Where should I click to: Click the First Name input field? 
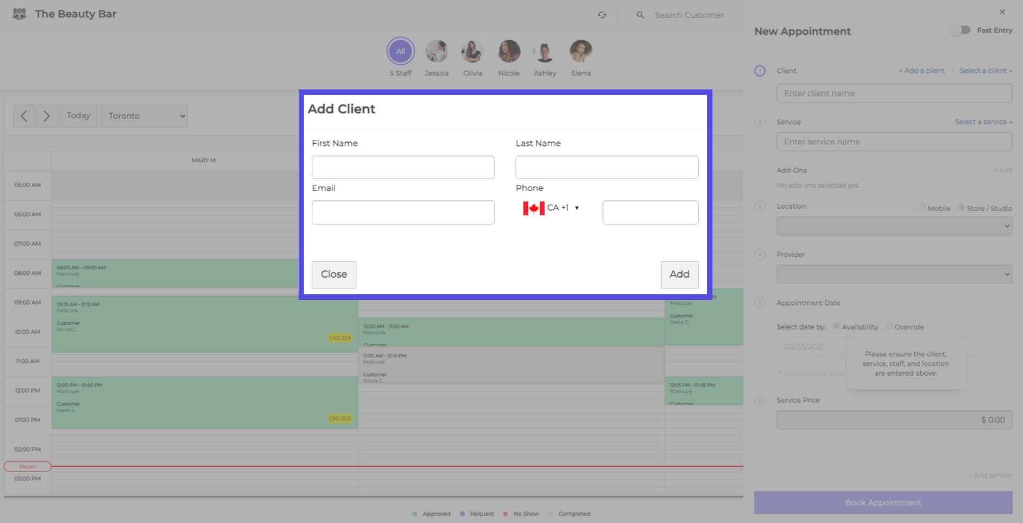403,168
